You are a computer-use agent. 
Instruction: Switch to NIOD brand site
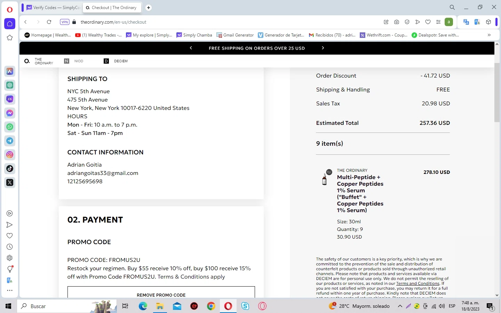pyautogui.click(x=74, y=61)
